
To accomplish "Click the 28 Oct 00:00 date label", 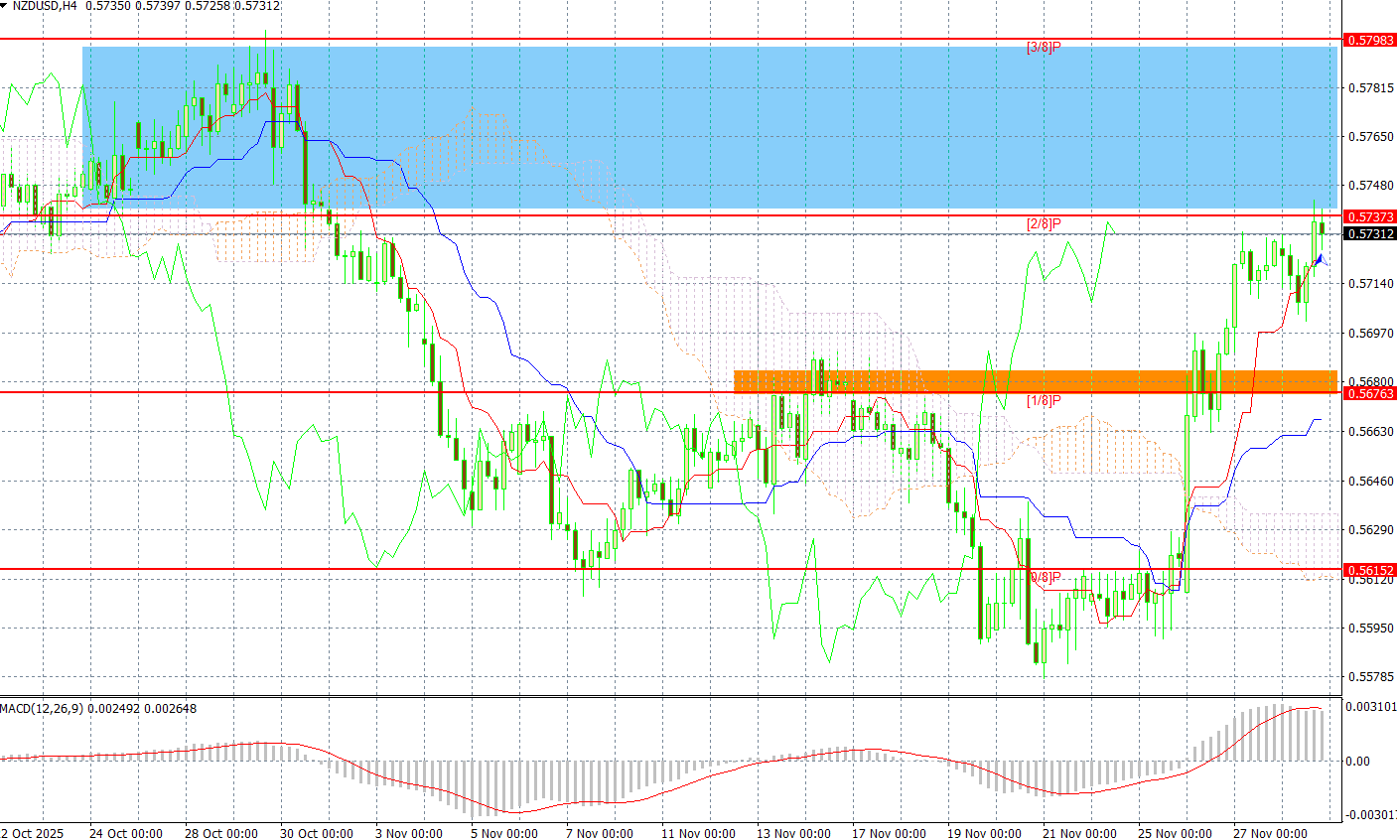I will pos(221,833).
